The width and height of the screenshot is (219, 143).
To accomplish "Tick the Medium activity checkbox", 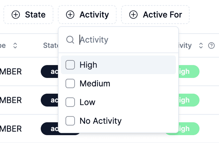I will 70,83.
